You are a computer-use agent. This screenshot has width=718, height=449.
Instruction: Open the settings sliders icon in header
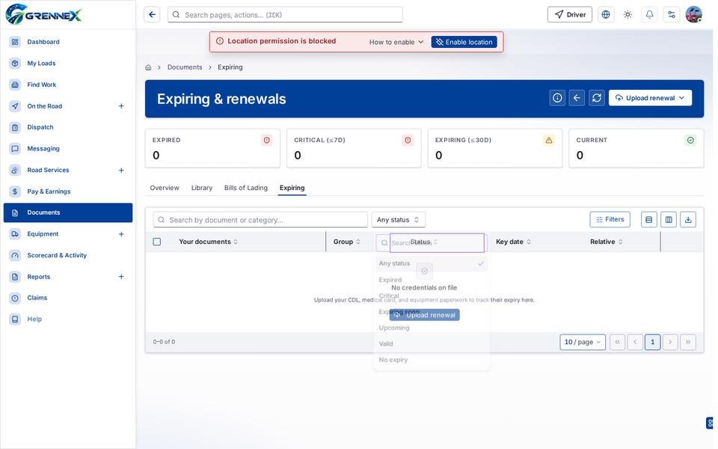[x=672, y=15]
